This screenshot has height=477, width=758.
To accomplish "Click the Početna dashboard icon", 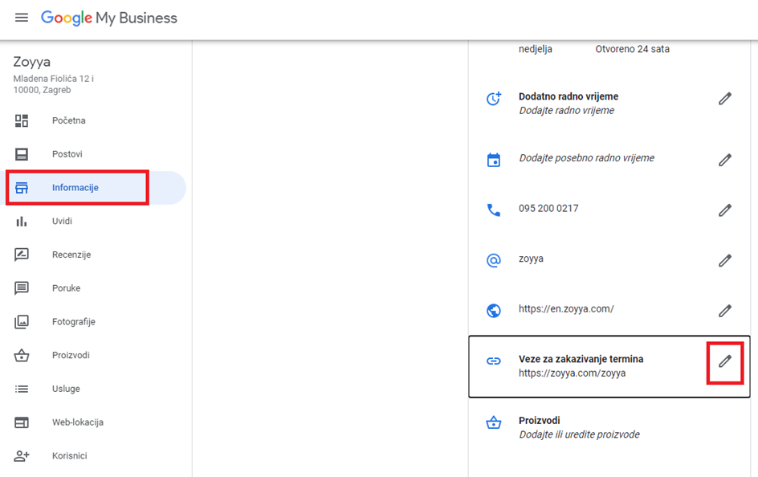I will coord(21,120).
